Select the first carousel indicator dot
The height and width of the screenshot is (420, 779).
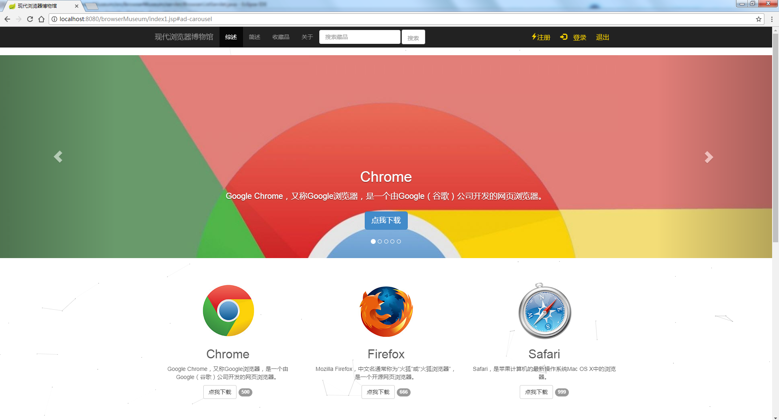click(373, 241)
